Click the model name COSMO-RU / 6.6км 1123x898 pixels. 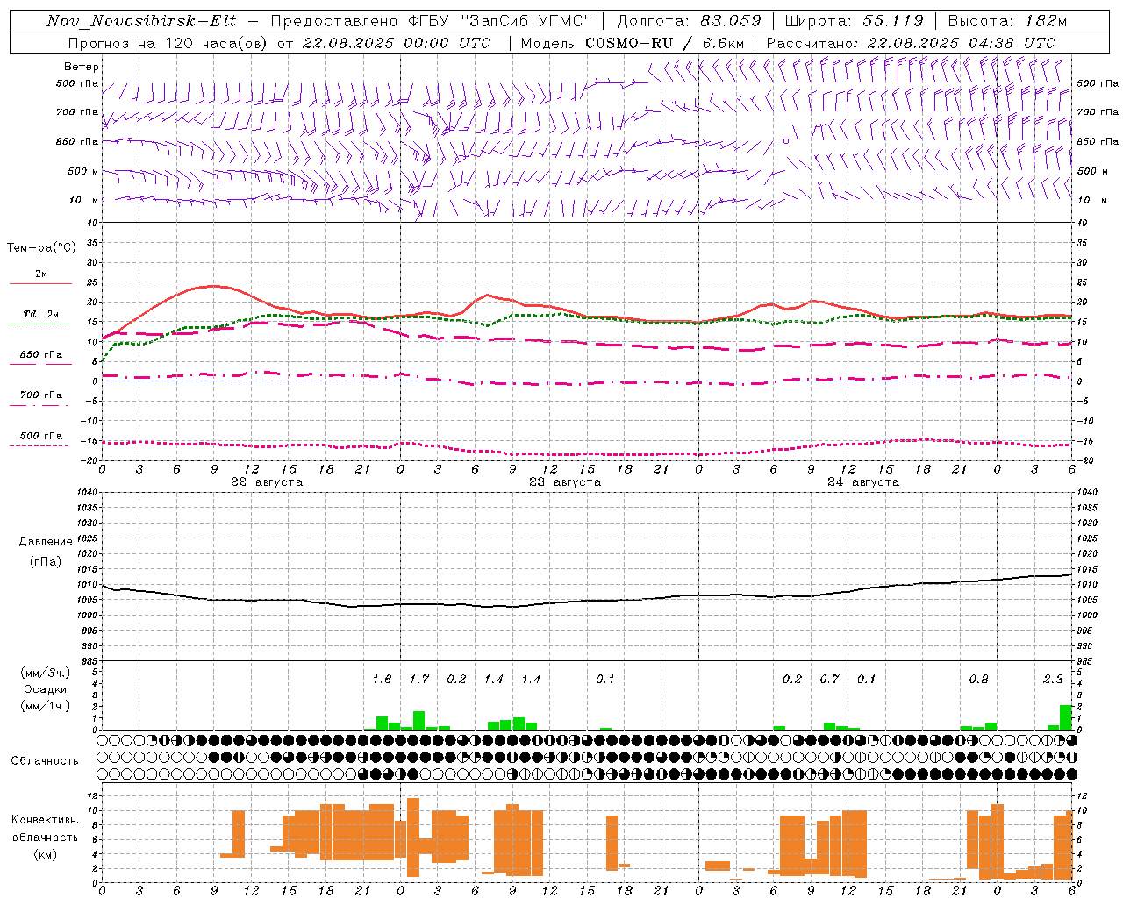[665, 43]
